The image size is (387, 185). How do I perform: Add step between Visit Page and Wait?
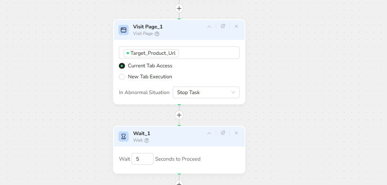[x=179, y=115]
